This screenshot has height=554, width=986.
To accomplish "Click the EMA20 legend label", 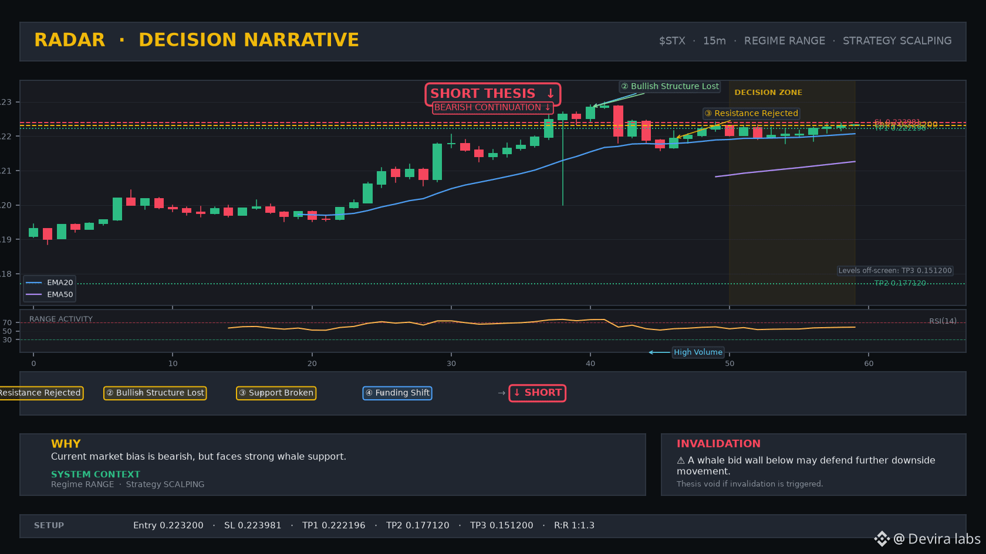I will 60,283.
